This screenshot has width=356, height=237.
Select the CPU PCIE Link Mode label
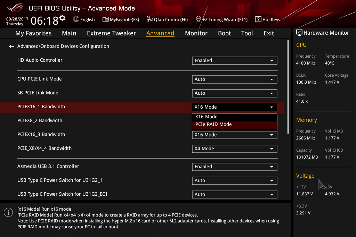[x=40, y=79]
